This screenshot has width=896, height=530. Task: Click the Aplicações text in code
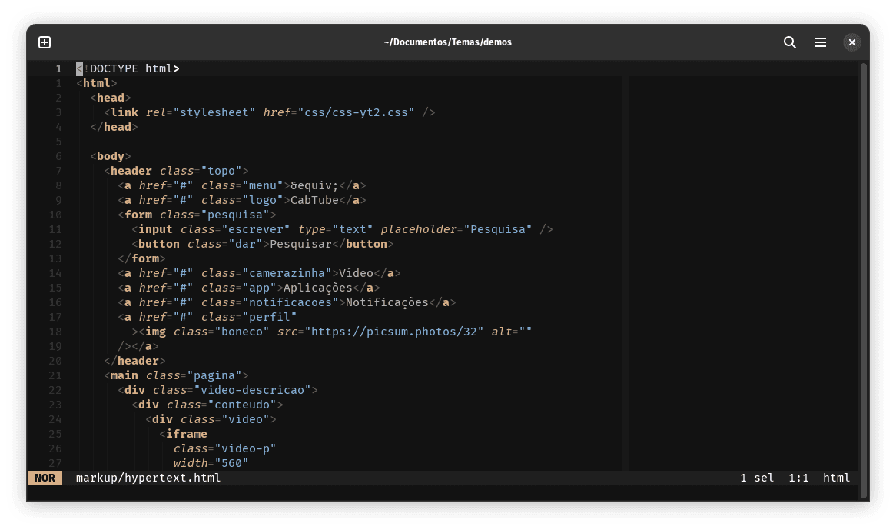click(317, 288)
